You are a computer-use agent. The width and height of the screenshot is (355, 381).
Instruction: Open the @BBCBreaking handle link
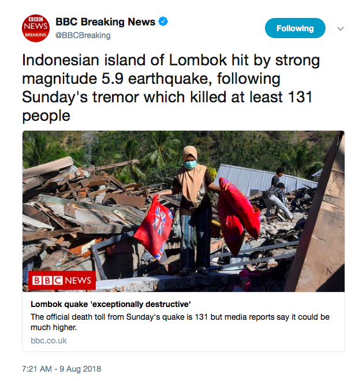83,35
